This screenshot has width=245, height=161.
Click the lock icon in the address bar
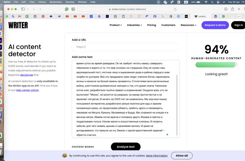pos(110,9)
